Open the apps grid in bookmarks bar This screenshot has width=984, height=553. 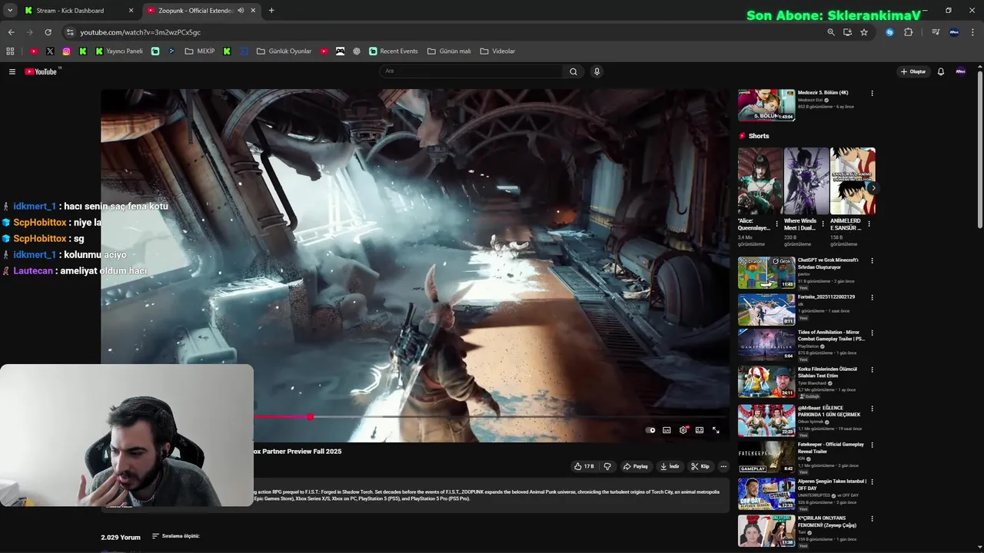pyautogui.click(x=10, y=51)
